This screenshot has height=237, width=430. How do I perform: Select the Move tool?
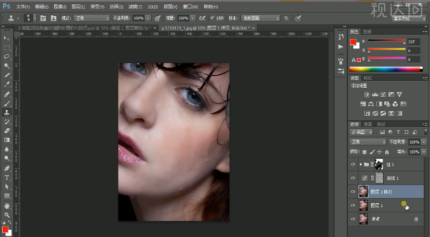7,38
